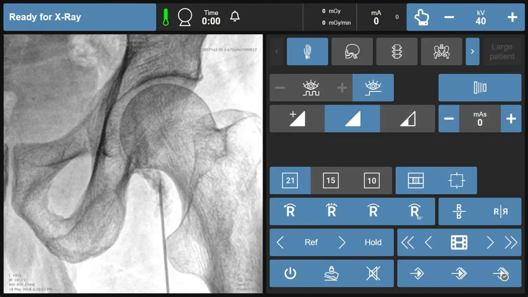528x297 pixels.
Task: Select the spine anatomy preset
Action: 397,52
